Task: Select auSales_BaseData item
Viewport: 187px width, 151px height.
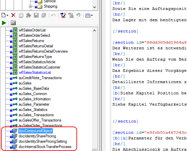Action: pyautogui.click(x=34, y=88)
